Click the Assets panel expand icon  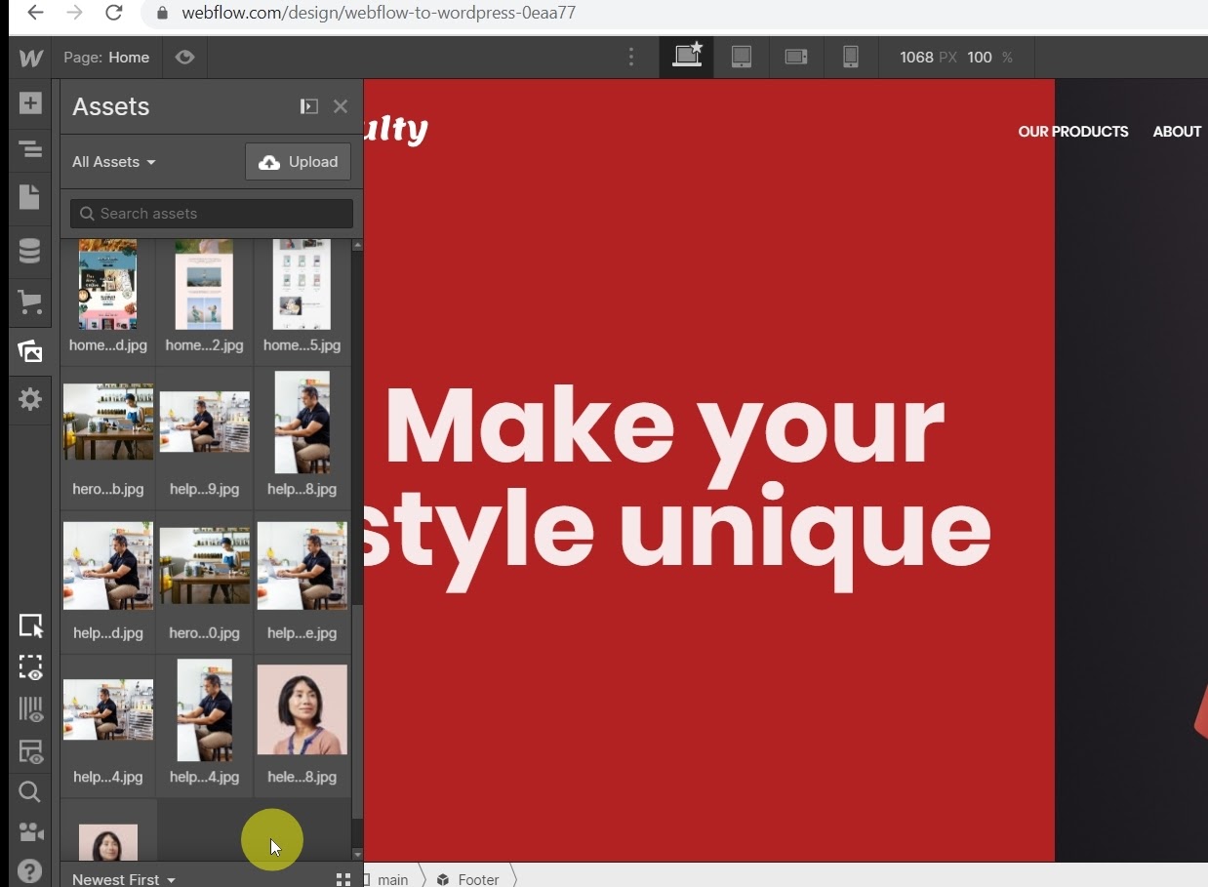[309, 106]
